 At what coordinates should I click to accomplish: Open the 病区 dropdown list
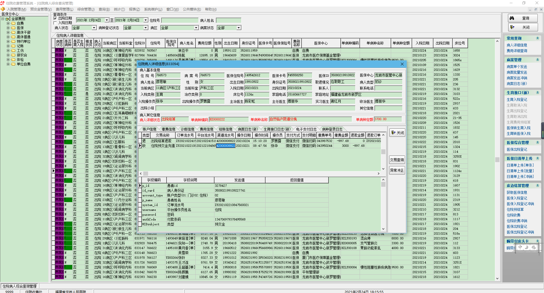(196, 28)
